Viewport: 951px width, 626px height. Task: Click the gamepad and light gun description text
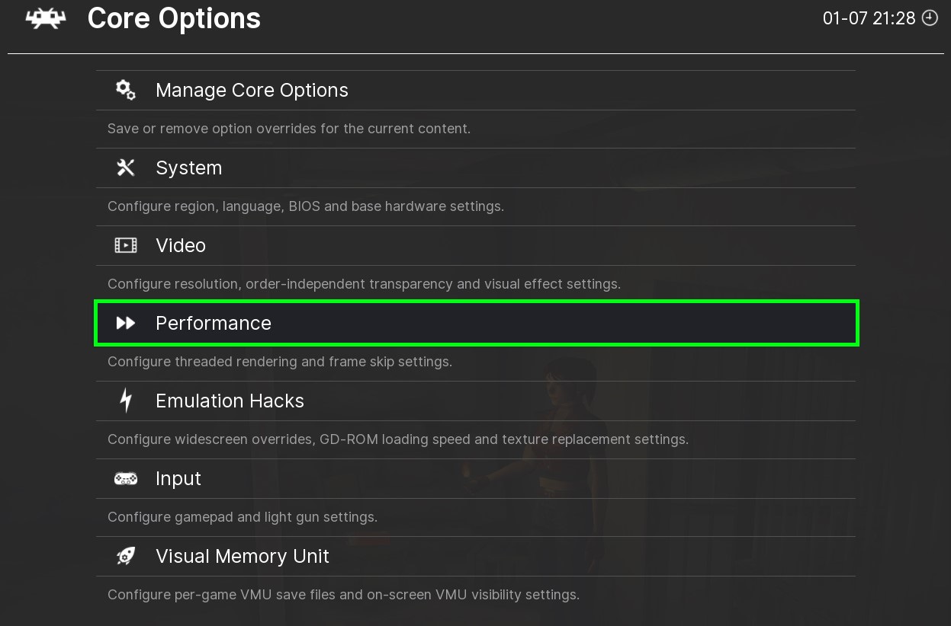click(x=243, y=517)
